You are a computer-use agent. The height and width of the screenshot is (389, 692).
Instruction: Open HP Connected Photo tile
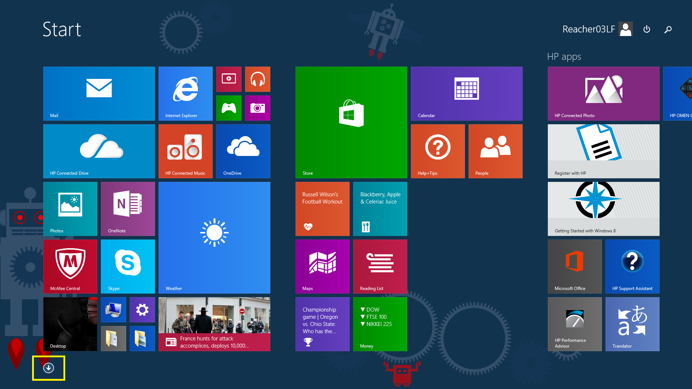[x=604, y=94]
